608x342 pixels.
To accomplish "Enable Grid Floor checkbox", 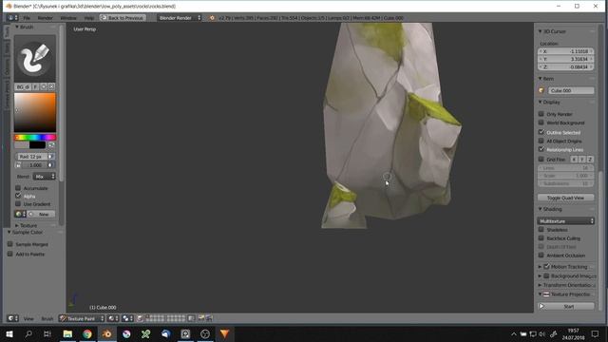I will (541, 159).
